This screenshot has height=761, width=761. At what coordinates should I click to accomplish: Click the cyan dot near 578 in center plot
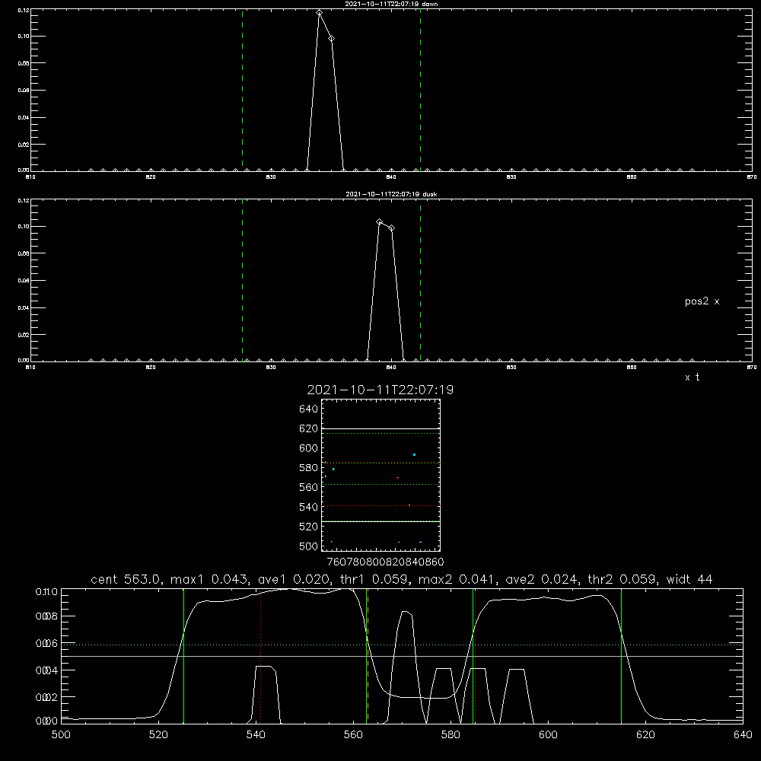(x=333, y=470)
